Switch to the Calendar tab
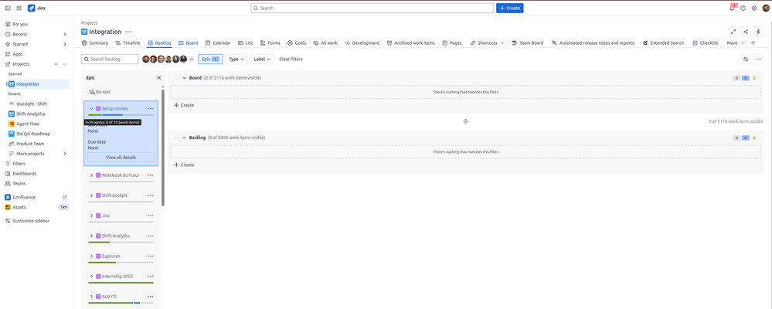Screen dimensions: 772x309 point(218,42)
